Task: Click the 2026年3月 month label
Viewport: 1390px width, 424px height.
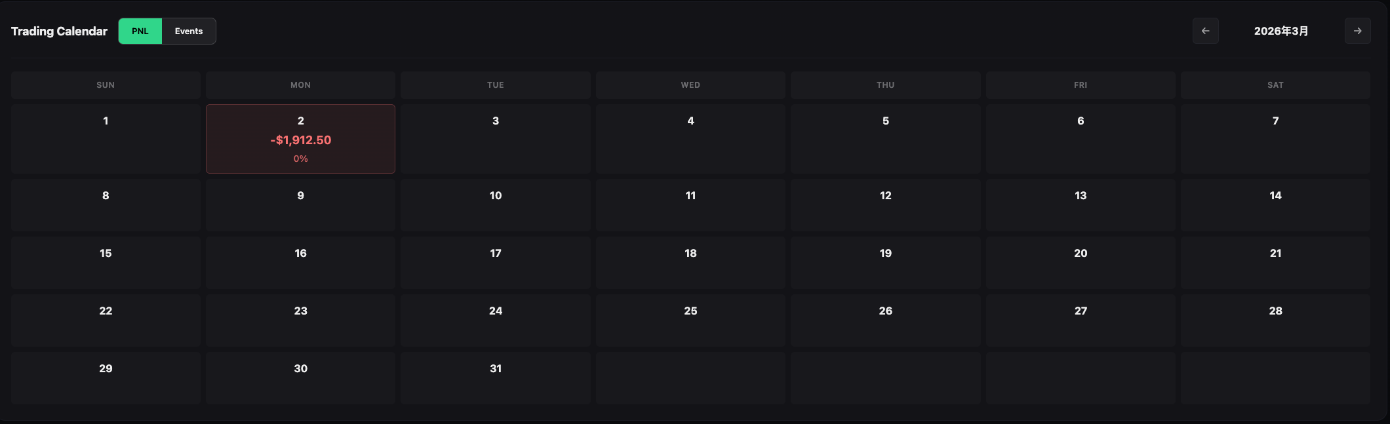Action: 1281,31
